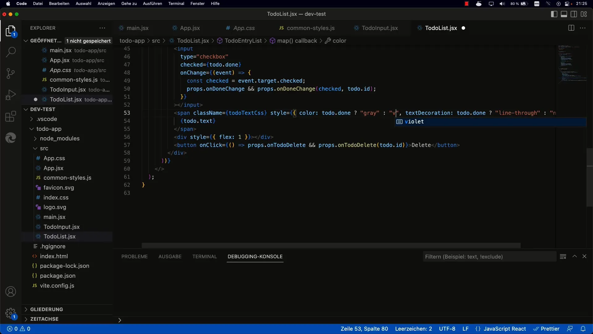The image size is (593, 334).
Task: Open editor More Actions ellipsis
Action: tap(583, 28)
